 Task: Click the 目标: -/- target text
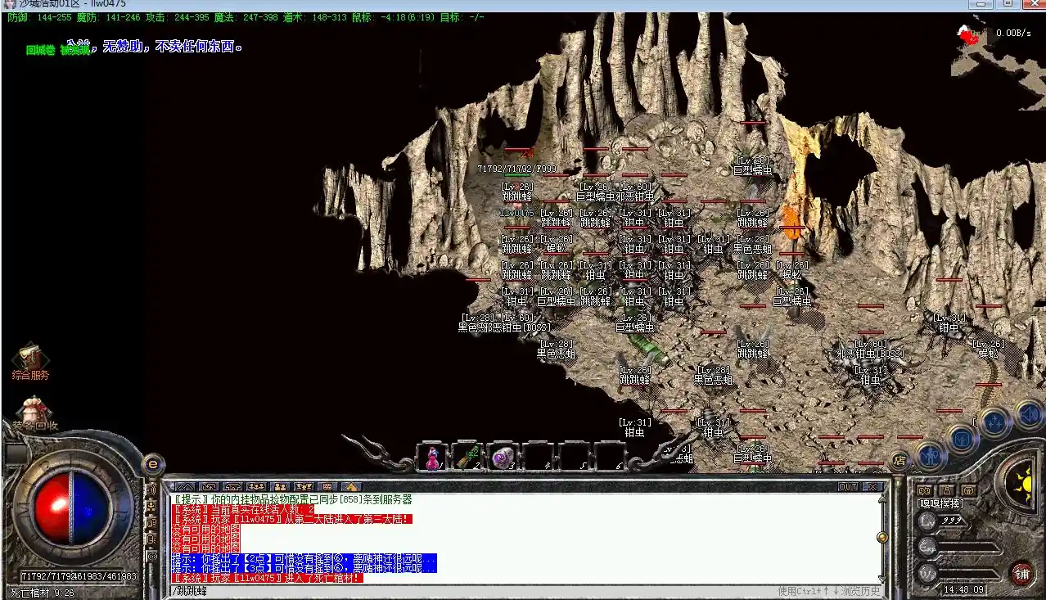[462, 17]
